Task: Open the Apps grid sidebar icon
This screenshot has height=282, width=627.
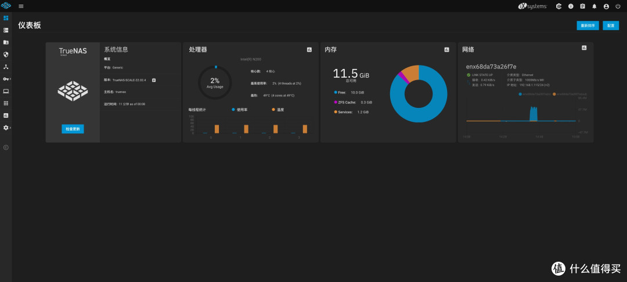Action: pos(6,103)
